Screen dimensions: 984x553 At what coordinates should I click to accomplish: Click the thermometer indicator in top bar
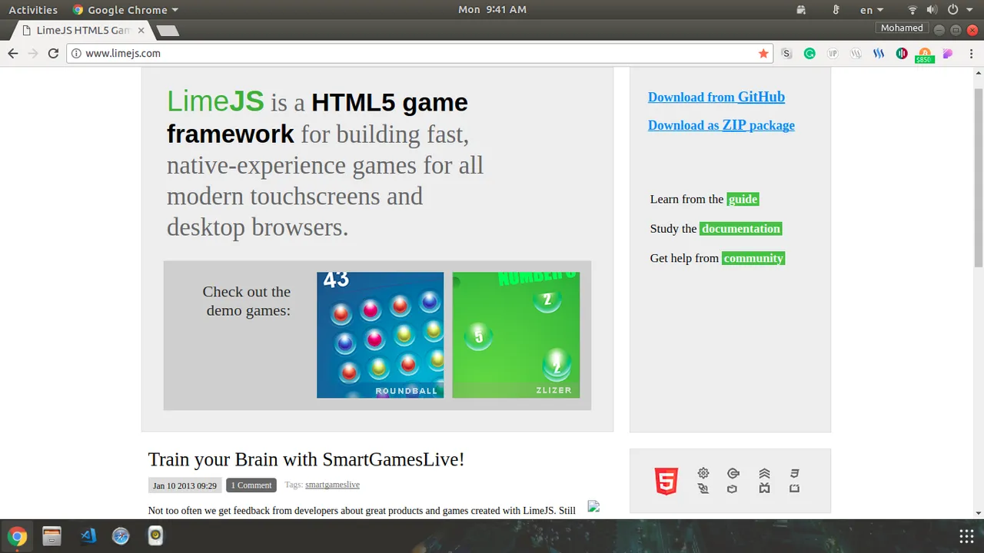(836, 10)
